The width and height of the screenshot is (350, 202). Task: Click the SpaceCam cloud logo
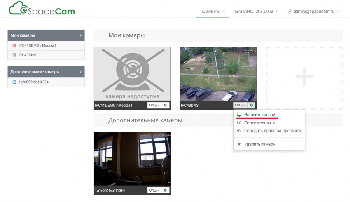tap(42, 9)
